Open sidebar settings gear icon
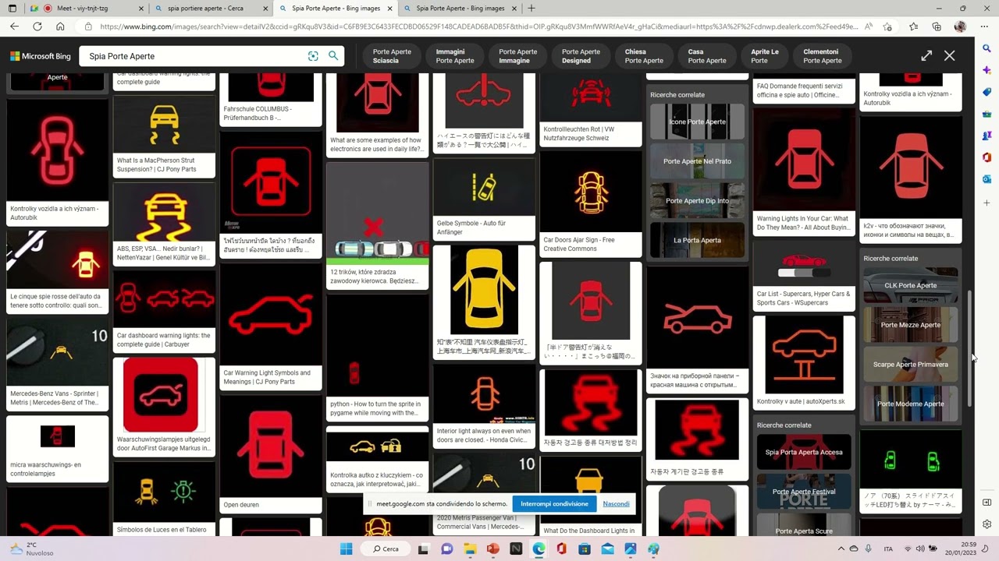Screen dimensions: 999x561 (x=987, y=524)
